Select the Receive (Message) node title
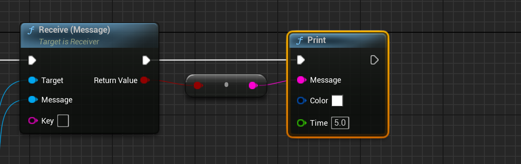 pos(74,30)
